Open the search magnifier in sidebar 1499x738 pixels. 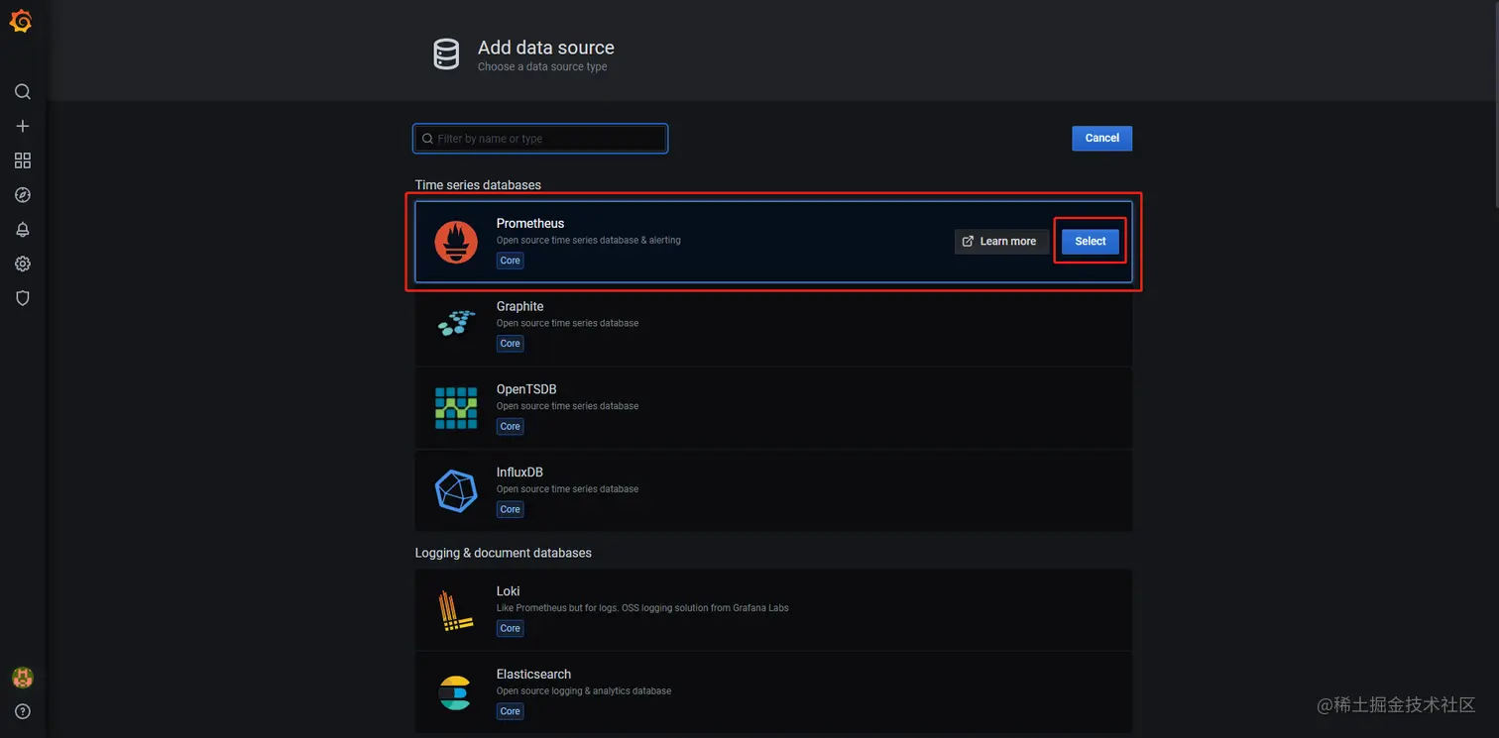[x=23, y=91]
